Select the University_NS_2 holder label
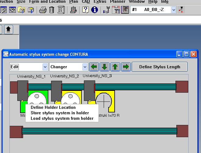The width and height of the screenshot is (201, 153). click(x=64, y=76)
